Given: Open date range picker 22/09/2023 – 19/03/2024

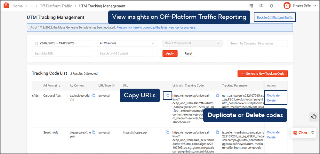Looking at the screenshot, I should point(62,43).
